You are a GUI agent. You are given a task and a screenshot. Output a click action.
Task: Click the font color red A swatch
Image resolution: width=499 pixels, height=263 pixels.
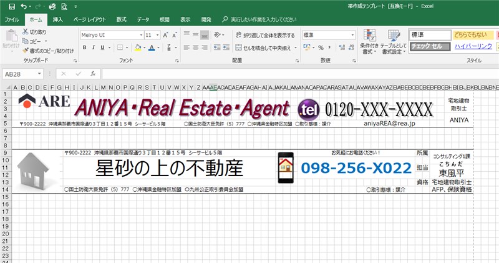(152, 47)
